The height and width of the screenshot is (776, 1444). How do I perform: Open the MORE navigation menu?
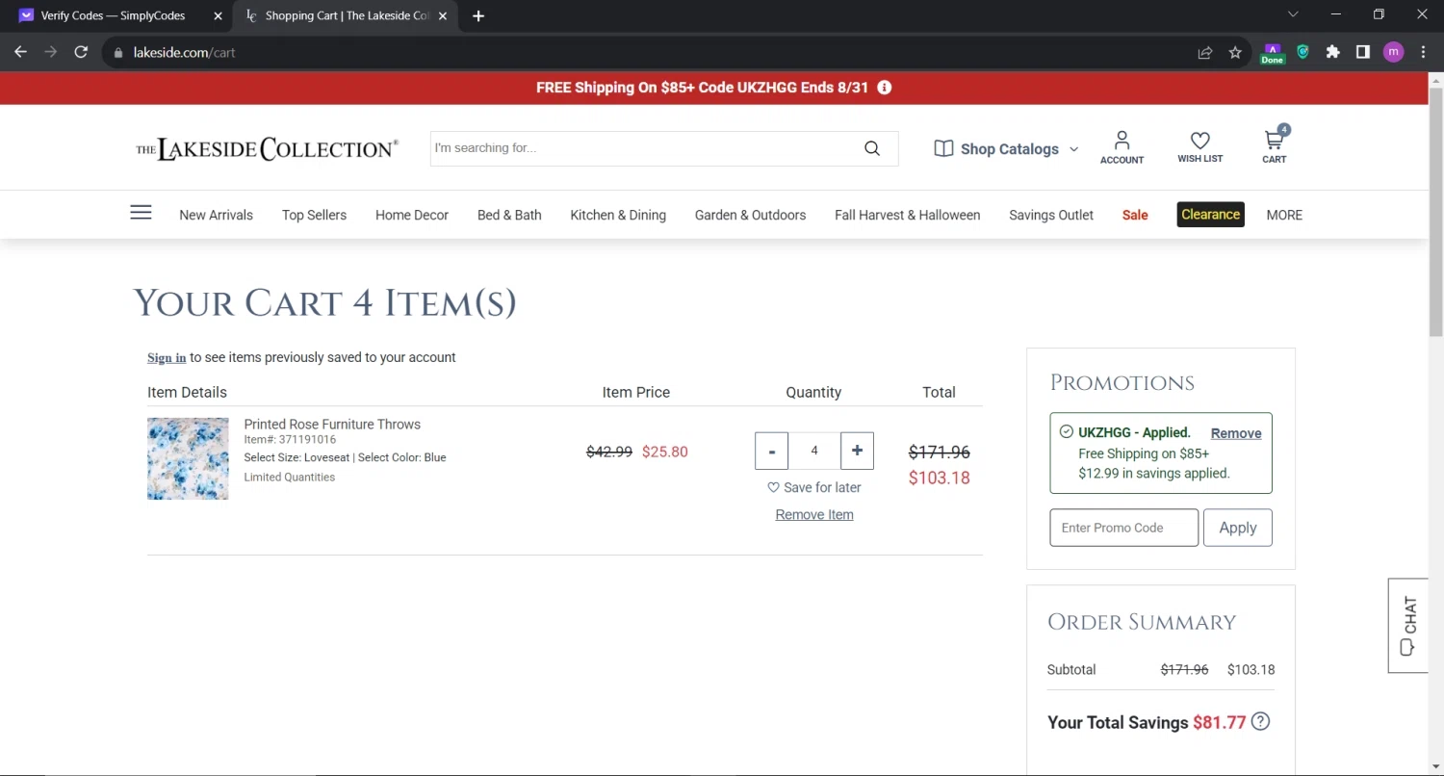tap(1284, 215)
